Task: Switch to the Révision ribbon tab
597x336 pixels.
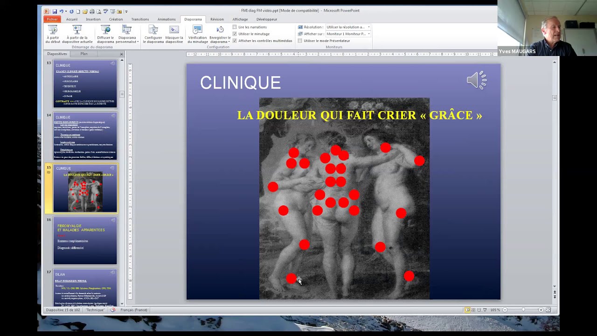Action: [x=217, y=19]
